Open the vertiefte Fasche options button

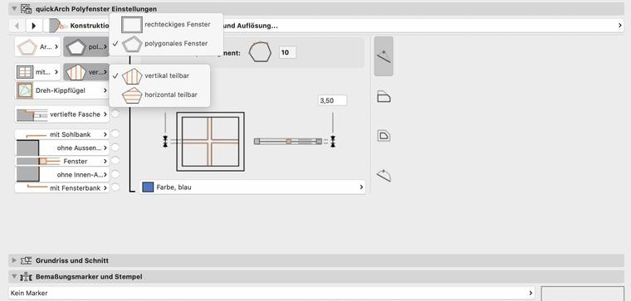point(62,114)
